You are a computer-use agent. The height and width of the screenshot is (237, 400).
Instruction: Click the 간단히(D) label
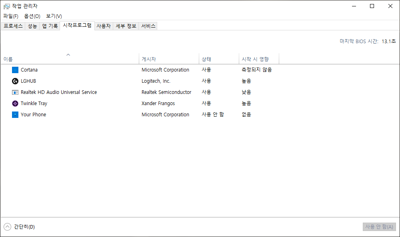24,227
